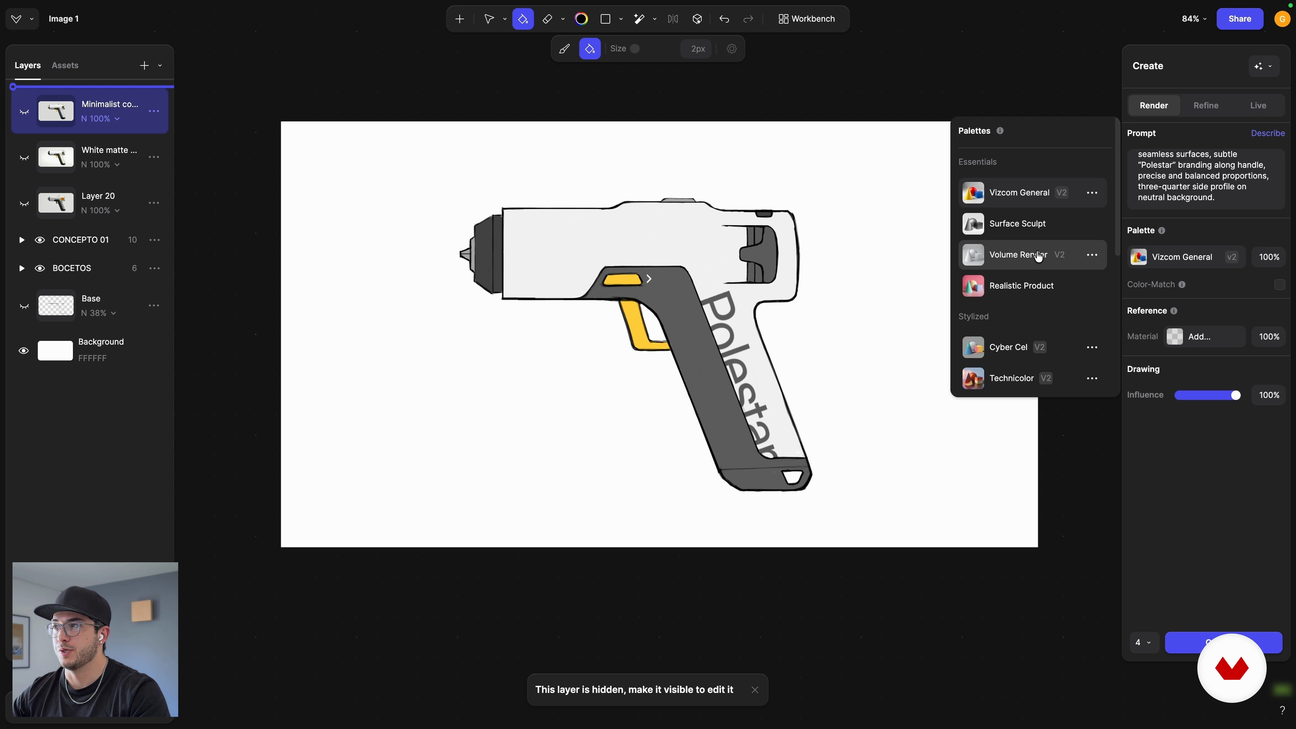Switch to the Assets tab

pyautogui.click(x=65, y=65)
